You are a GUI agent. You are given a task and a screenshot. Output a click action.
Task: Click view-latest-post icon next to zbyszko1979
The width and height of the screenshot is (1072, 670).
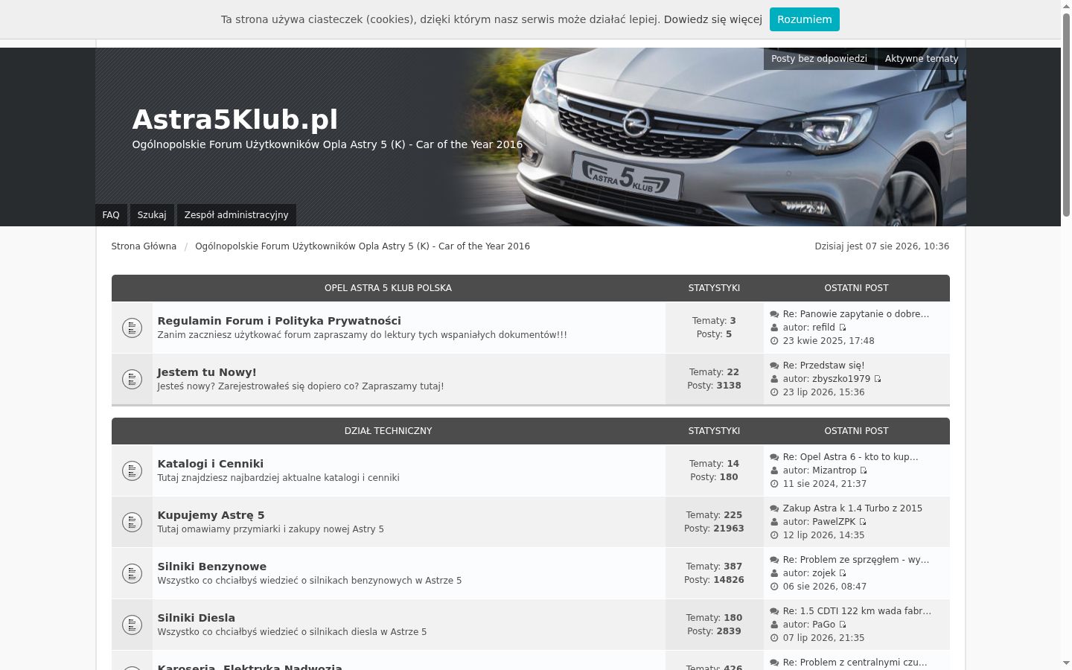878,379
